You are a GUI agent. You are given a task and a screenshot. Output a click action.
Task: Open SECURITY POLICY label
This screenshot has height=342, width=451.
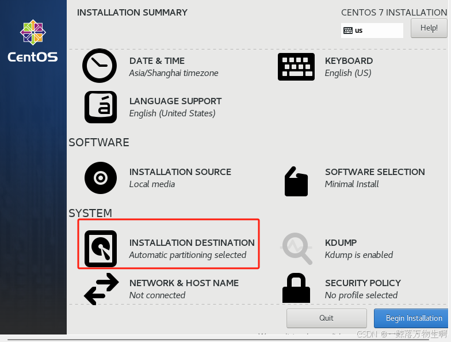[x=363, y=283]
